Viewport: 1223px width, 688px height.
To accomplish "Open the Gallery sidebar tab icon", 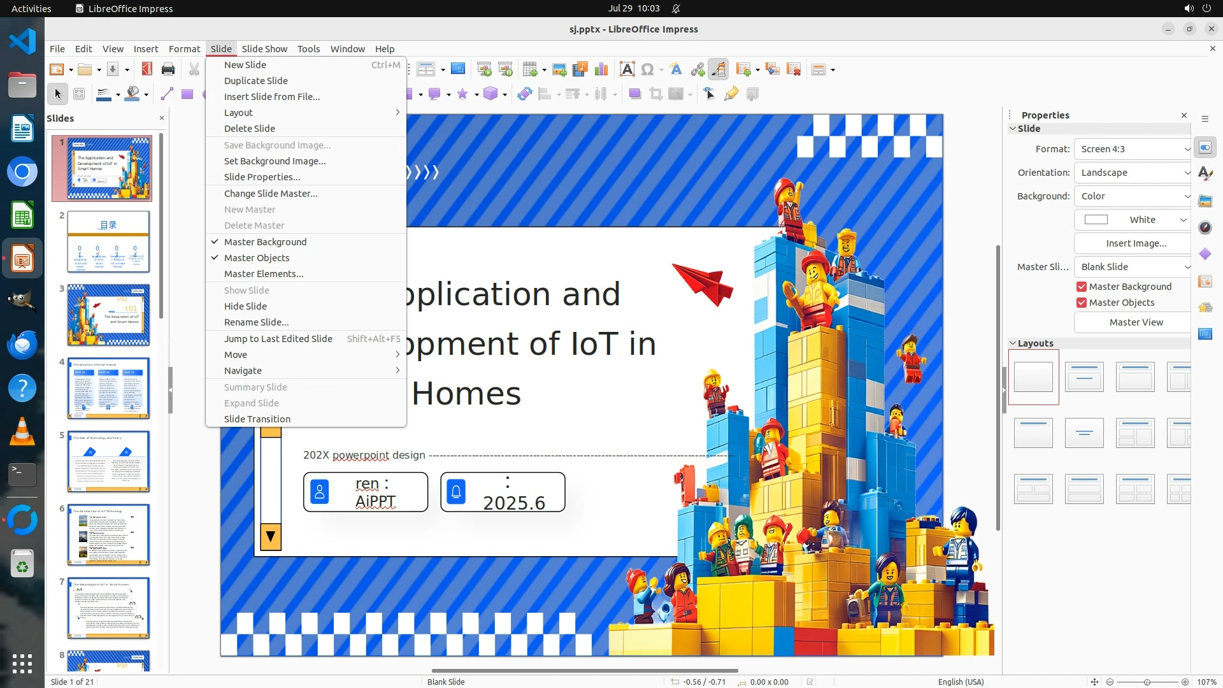I will click(1205, 201).
